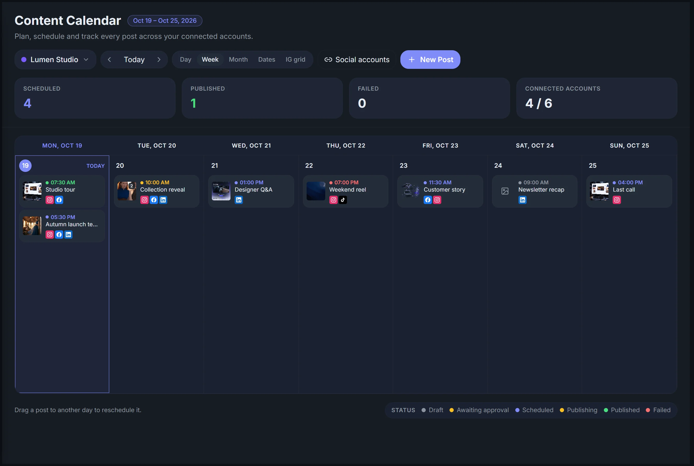Image resolution: width=694 pixels, height=466 pixels.
Task: Open Social accounts
Action: pos(357,60)
